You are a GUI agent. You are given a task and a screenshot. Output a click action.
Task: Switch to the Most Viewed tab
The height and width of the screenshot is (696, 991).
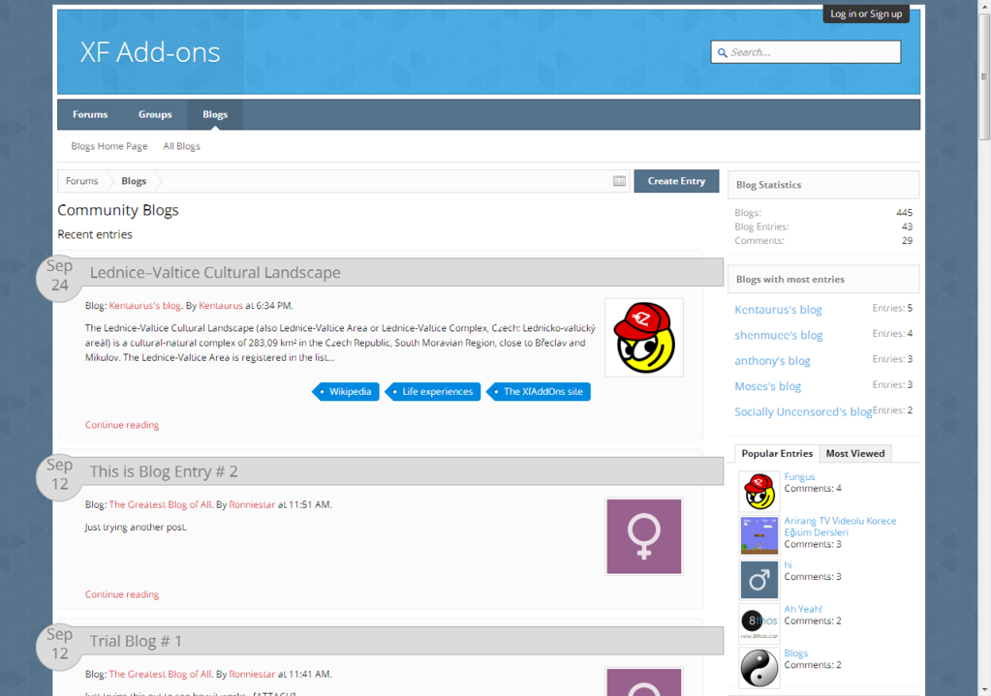point(854,453)
